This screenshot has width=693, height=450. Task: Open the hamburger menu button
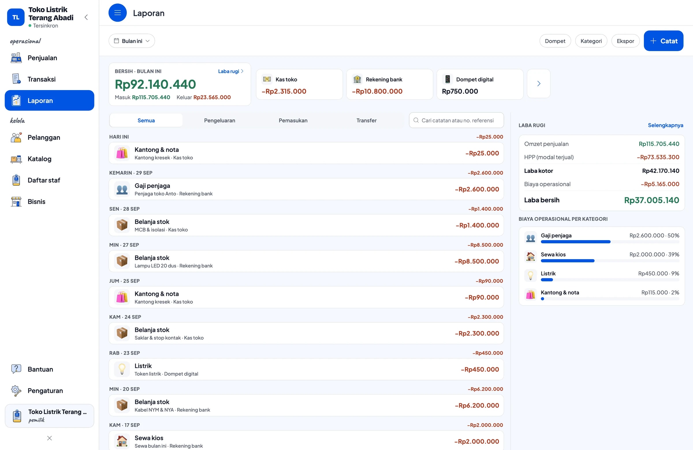(117, 13)
